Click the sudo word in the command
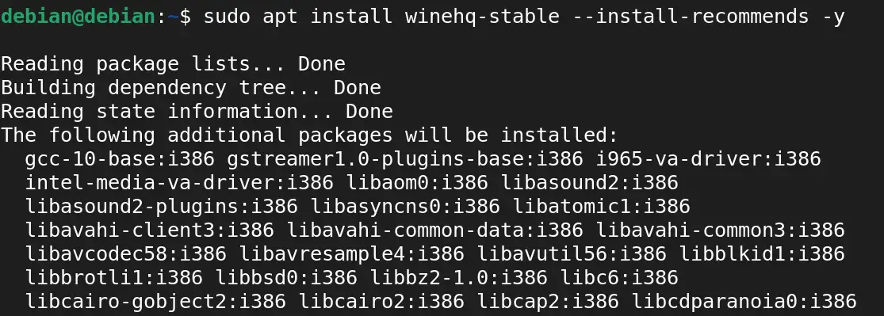The width and height of the screenshot is (884, 316). point(227,17)
